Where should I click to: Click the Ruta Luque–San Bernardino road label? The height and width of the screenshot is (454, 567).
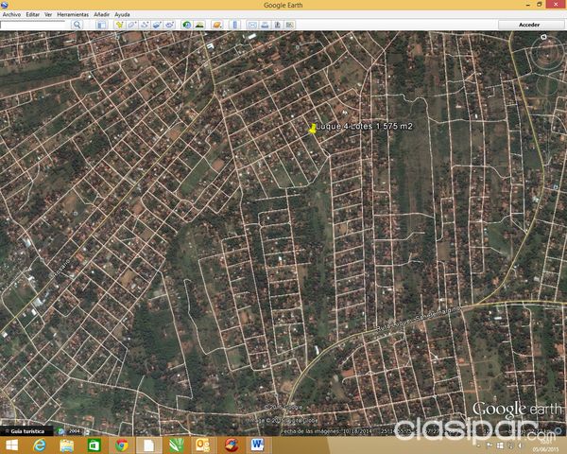pyautogui.click(x=419, y=319)
